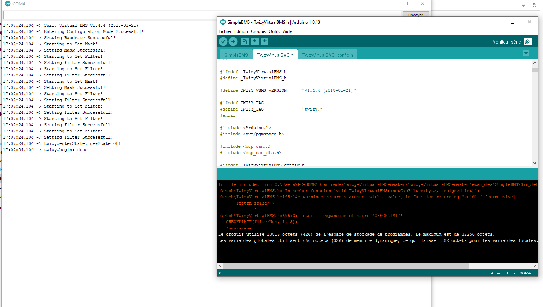Screen dimensions: 543x307
Task: Switch to the SimpleBMS tab
Action: pos(236,55)
